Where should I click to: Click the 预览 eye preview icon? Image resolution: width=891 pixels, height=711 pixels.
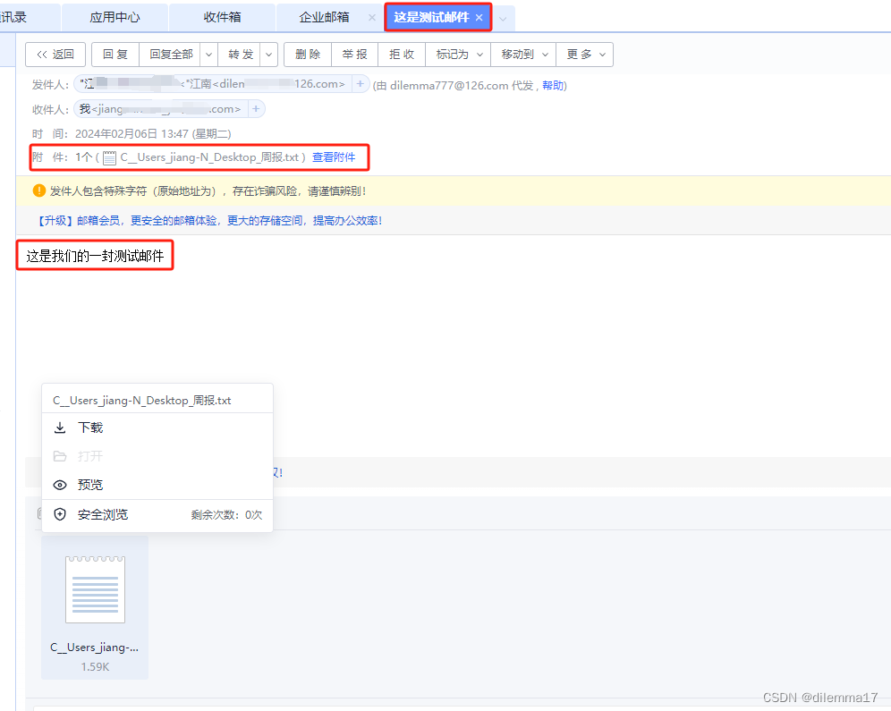[x=61, y=485]
